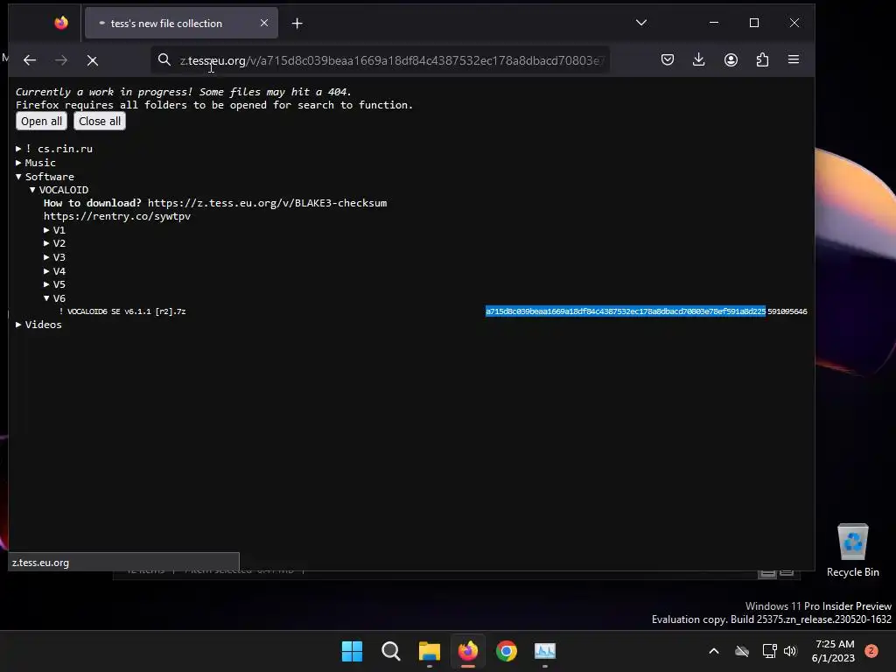This screenshot has width=896, height=672.
Task: Click the VOCALOID6 SE v6.1.1 [r2].7z file
Action: coord(122,311)
